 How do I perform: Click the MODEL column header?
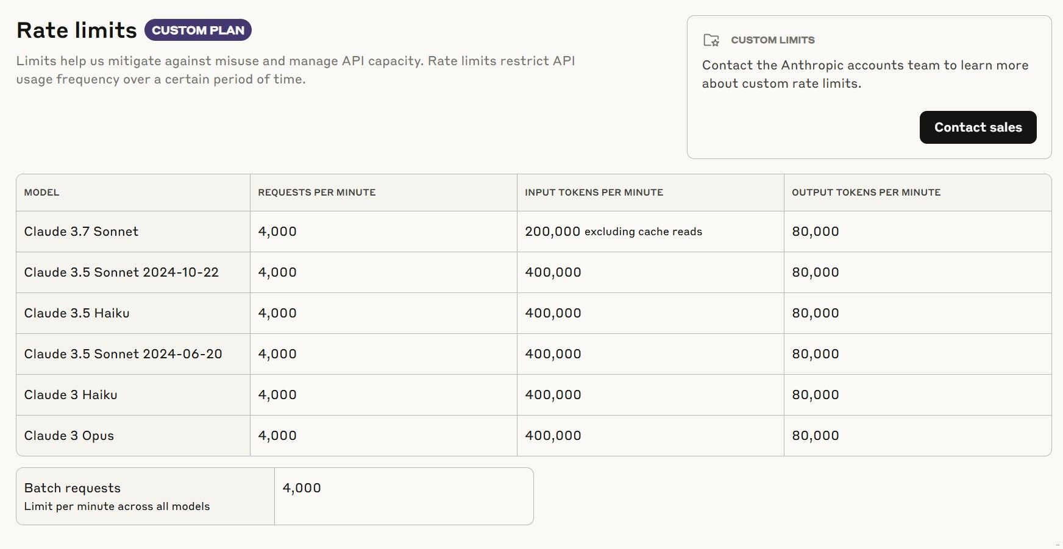[41, 193]
